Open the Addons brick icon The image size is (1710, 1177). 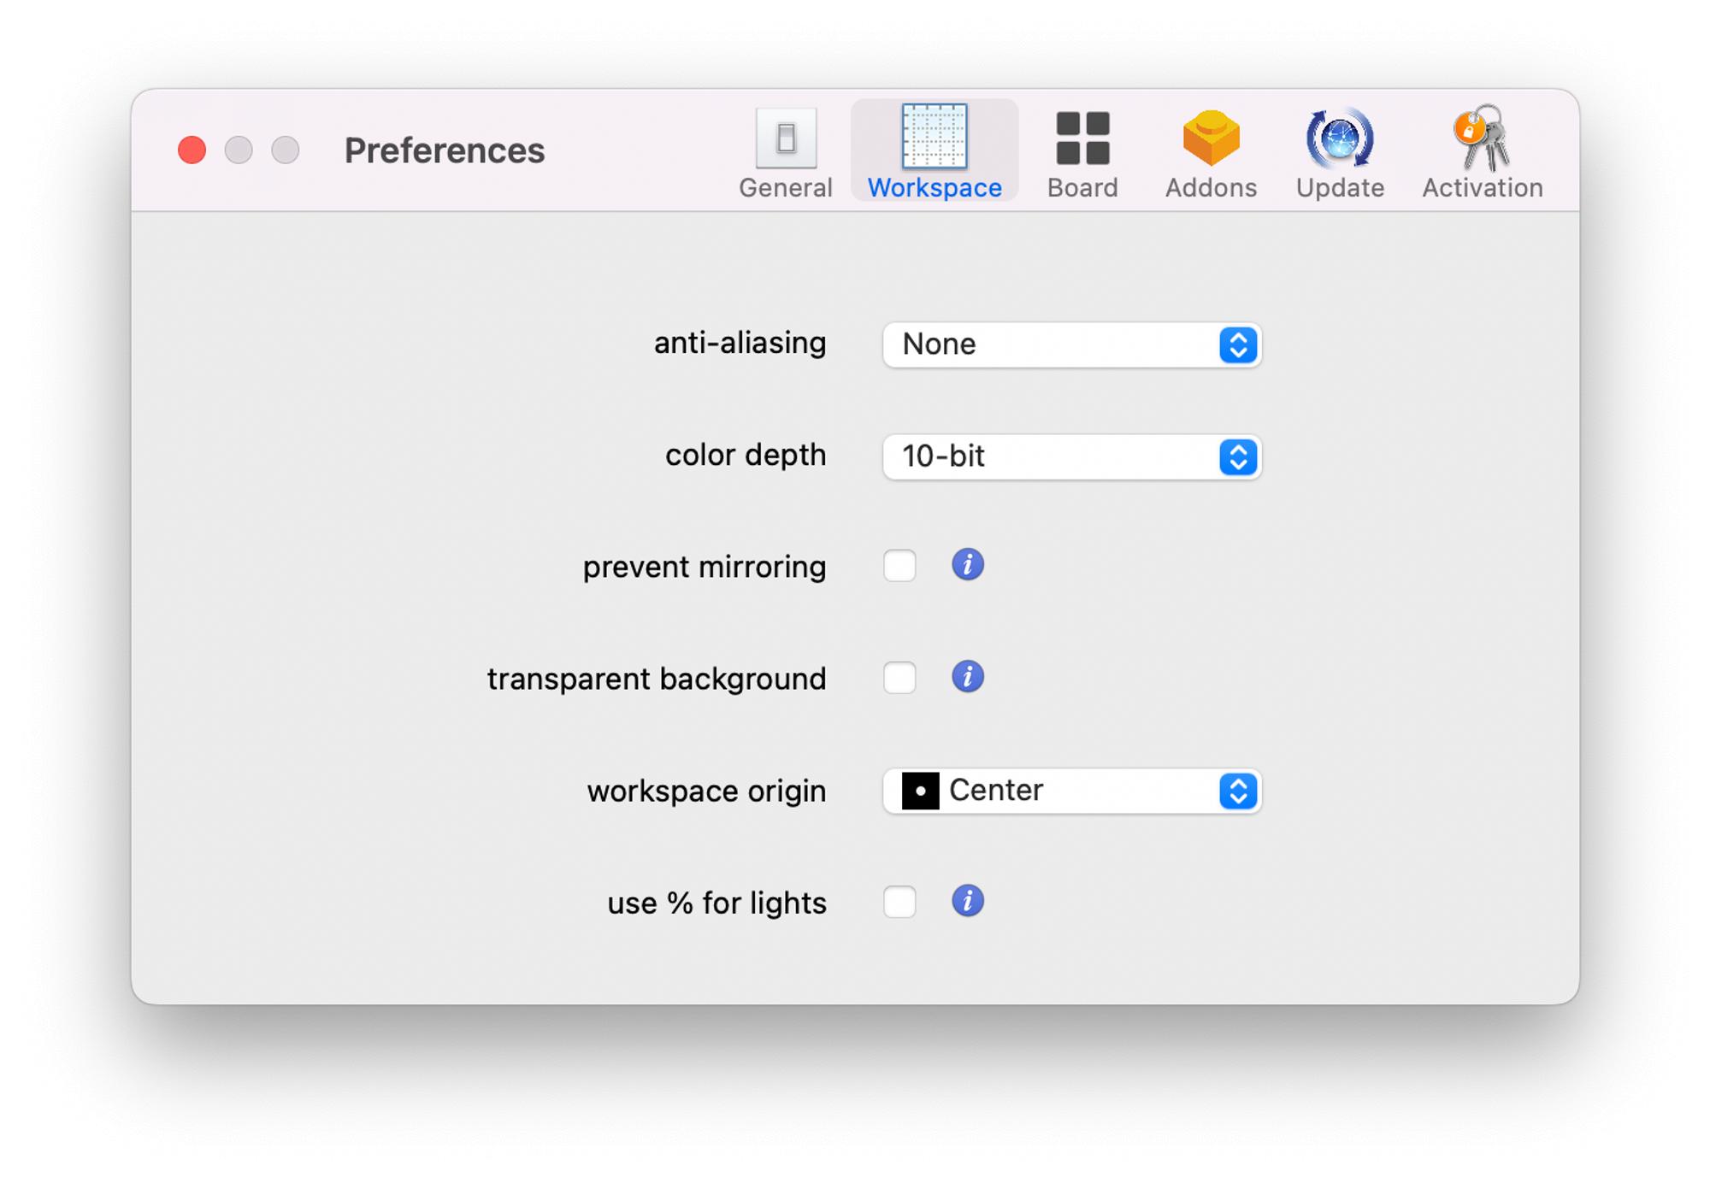point(1211,138)
